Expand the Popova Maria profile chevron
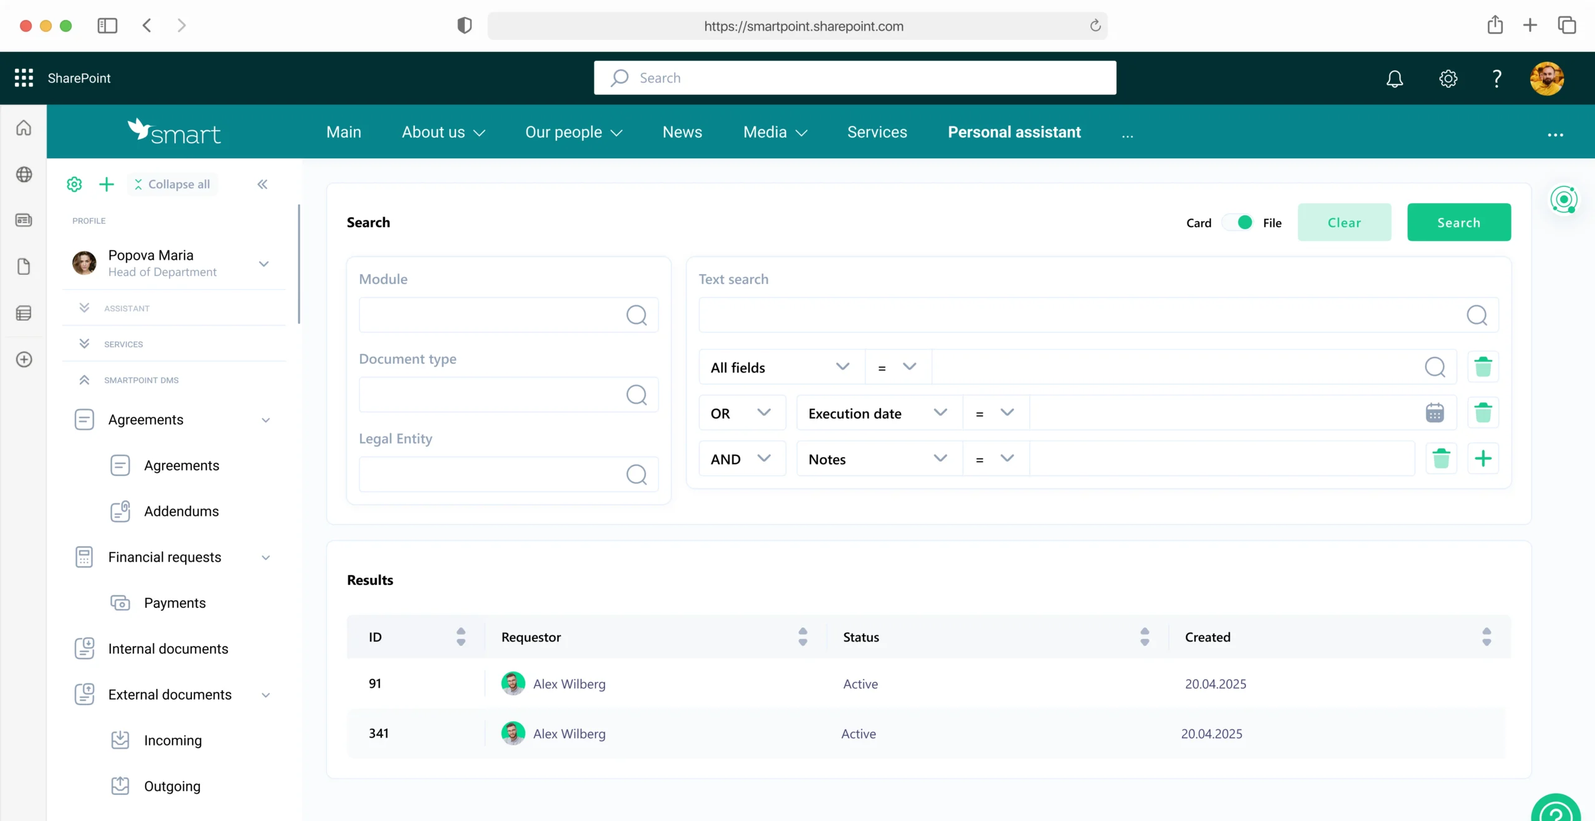 (264, 263)
